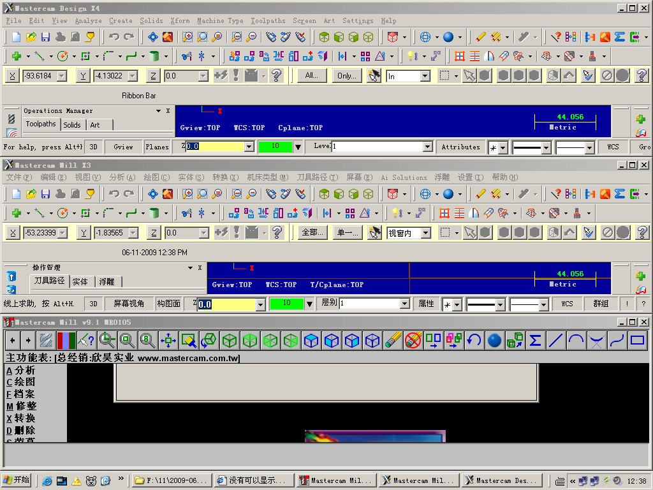Open 刀具路径(T) menu in Mill X3
Viewport: 653px width, 490px height.
point(318,177)
